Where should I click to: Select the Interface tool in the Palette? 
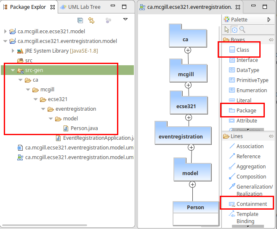243,60
